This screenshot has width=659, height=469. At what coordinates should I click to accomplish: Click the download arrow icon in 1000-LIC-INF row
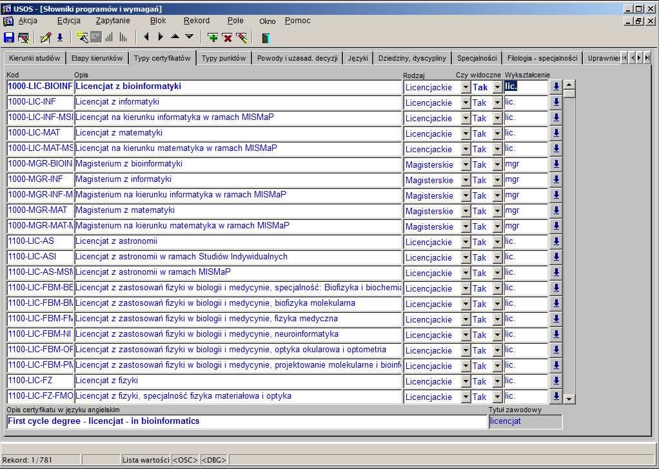556,103
